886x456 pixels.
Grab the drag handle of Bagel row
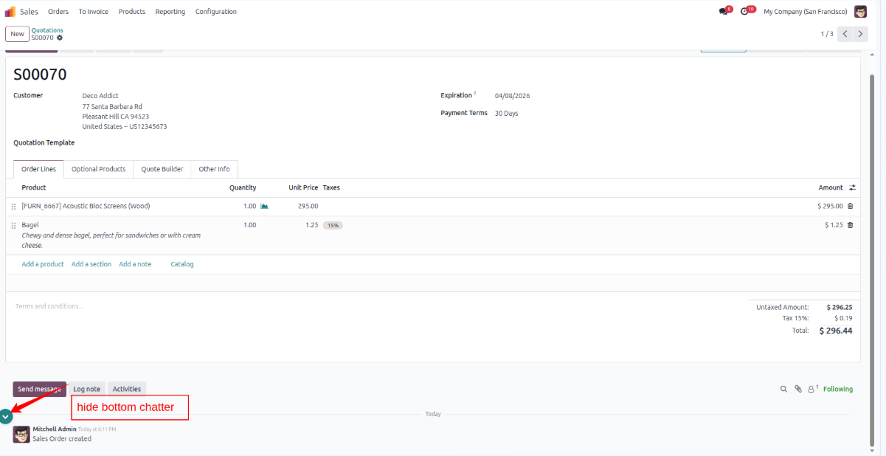[14, 225]
